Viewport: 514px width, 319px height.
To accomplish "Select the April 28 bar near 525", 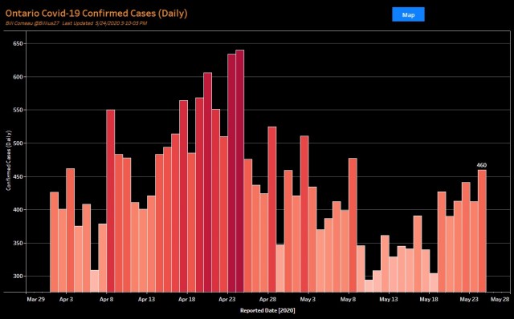I will (x=272, y=209).
